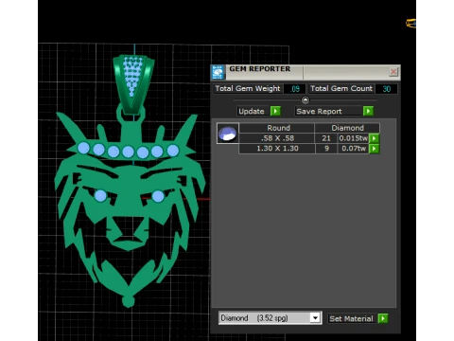Click the Set Material label

point(351,318)
